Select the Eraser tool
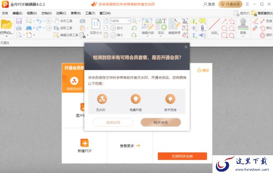 255,28
